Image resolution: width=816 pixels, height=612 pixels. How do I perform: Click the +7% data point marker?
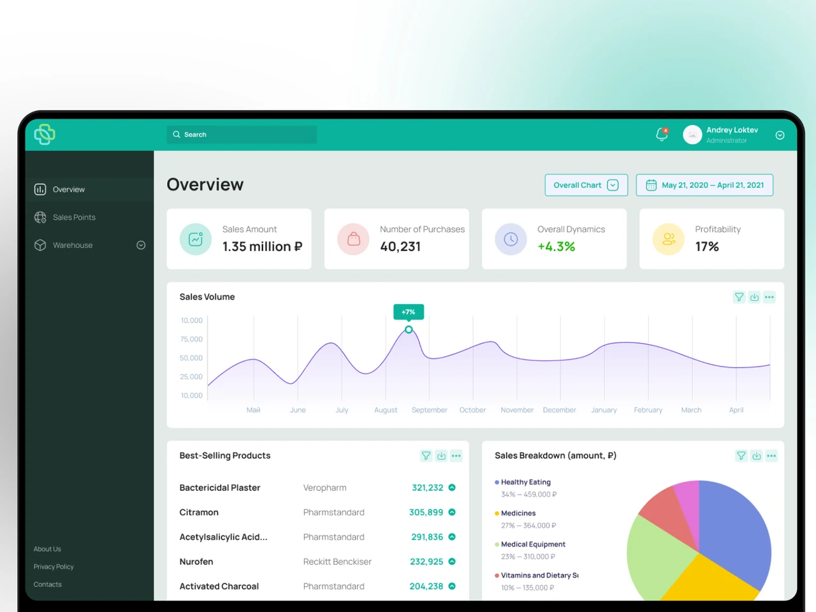click(x=409, y=330)
